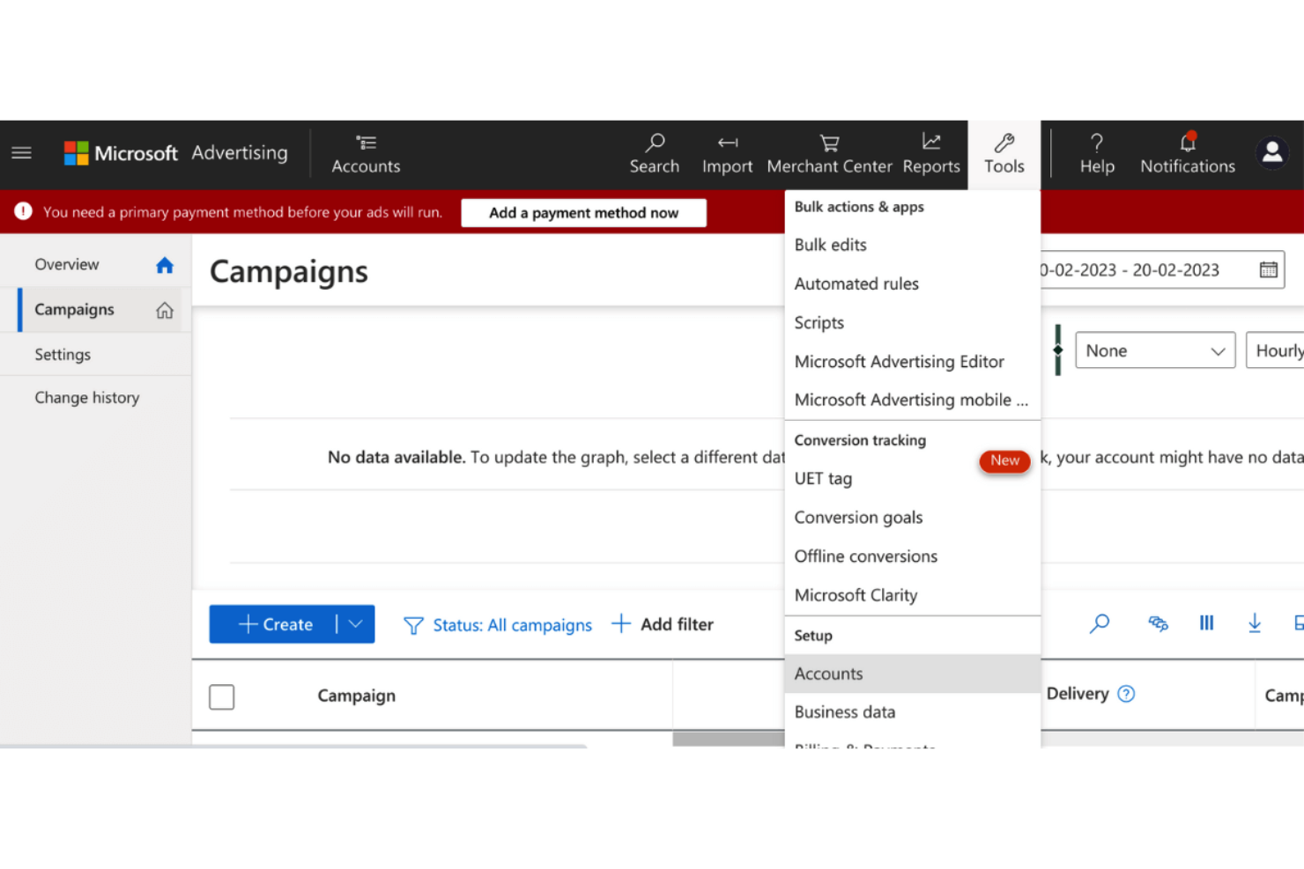Open Settings in sidebar
Screen dimensions: 1304x869
(63, 354)
